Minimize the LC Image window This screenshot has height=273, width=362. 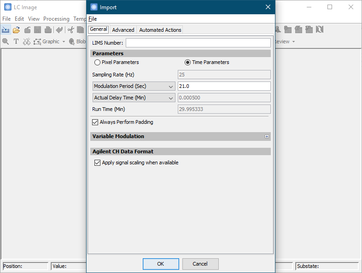pyautogui.click(x=309, y=7)
